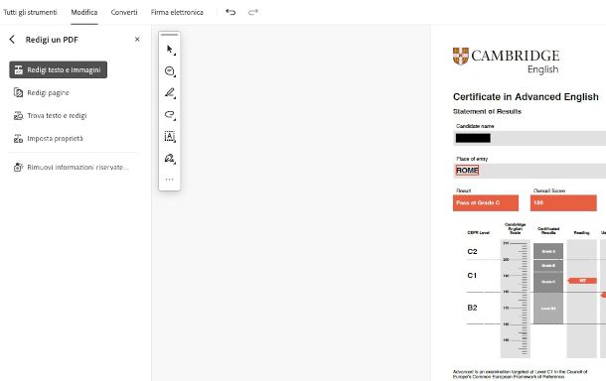Click the C1 level label
606x381 pixels.
(x=472, y=276)
